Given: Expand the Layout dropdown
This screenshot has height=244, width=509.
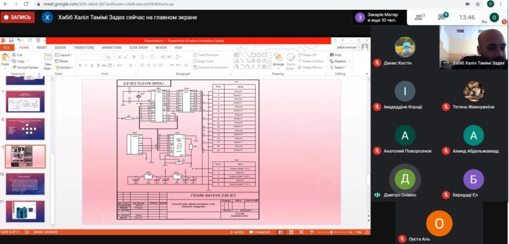Looking at the screenshot, I should [64, 55].
